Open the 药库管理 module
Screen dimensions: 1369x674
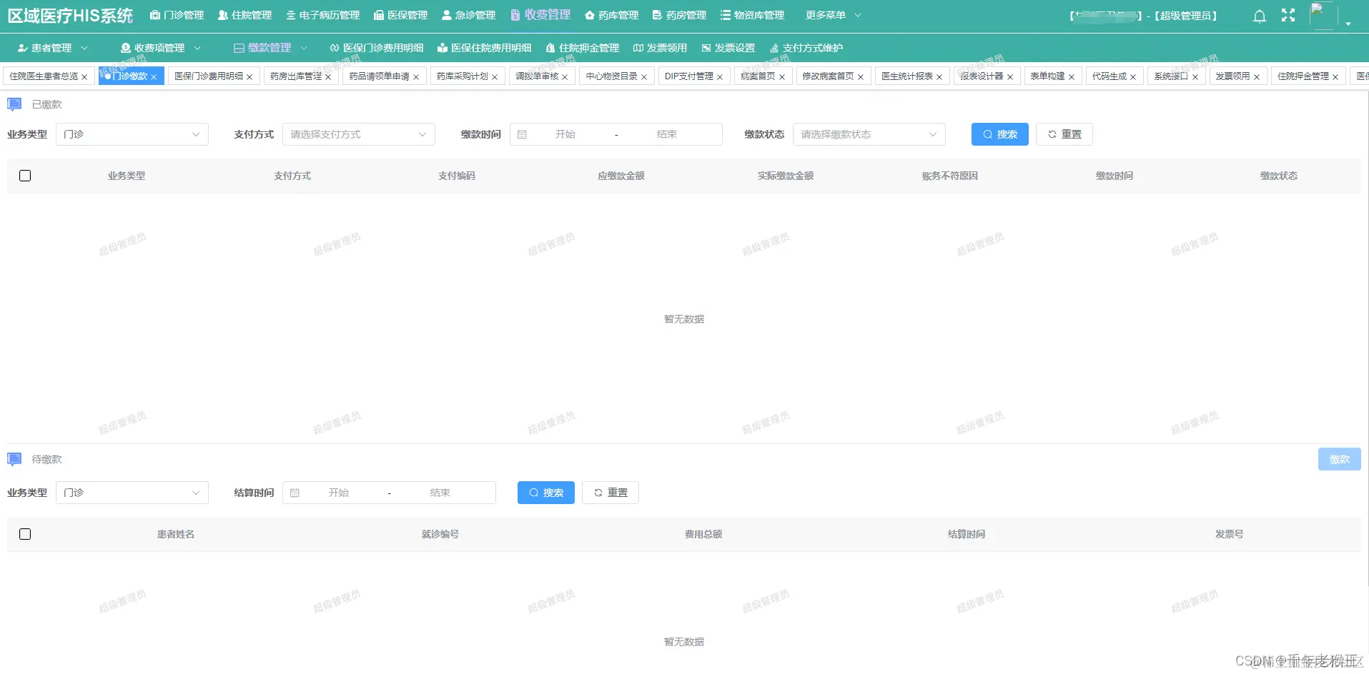click(611, 14)
